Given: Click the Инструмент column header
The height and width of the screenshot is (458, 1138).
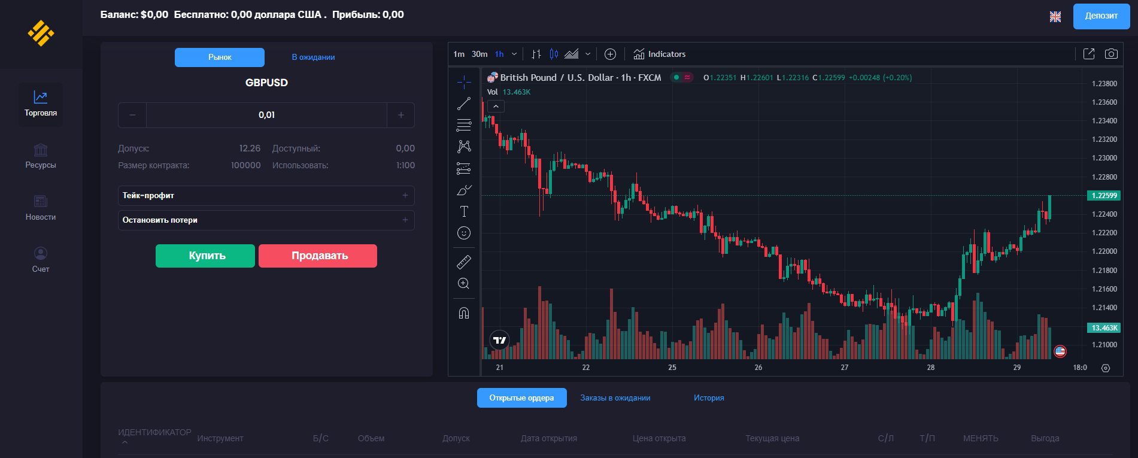Looking at the screenshot, I should pyautogui.click(x=220, y=438).
